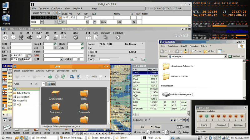Image resolution: width=250 pixels, height=140 pixels.
Task: Click the Enter checkmark icon in HAM Office
Action: coord(76,37)
